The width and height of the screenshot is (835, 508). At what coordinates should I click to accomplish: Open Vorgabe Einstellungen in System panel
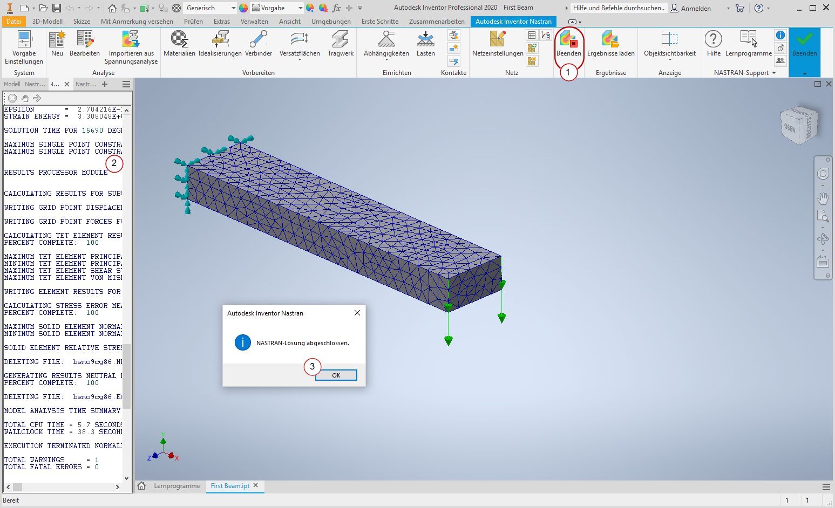click(24, 47)
